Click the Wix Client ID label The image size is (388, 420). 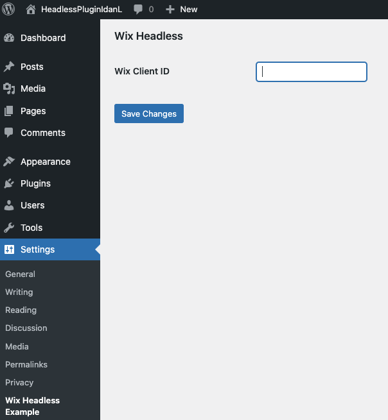[142, 71]
